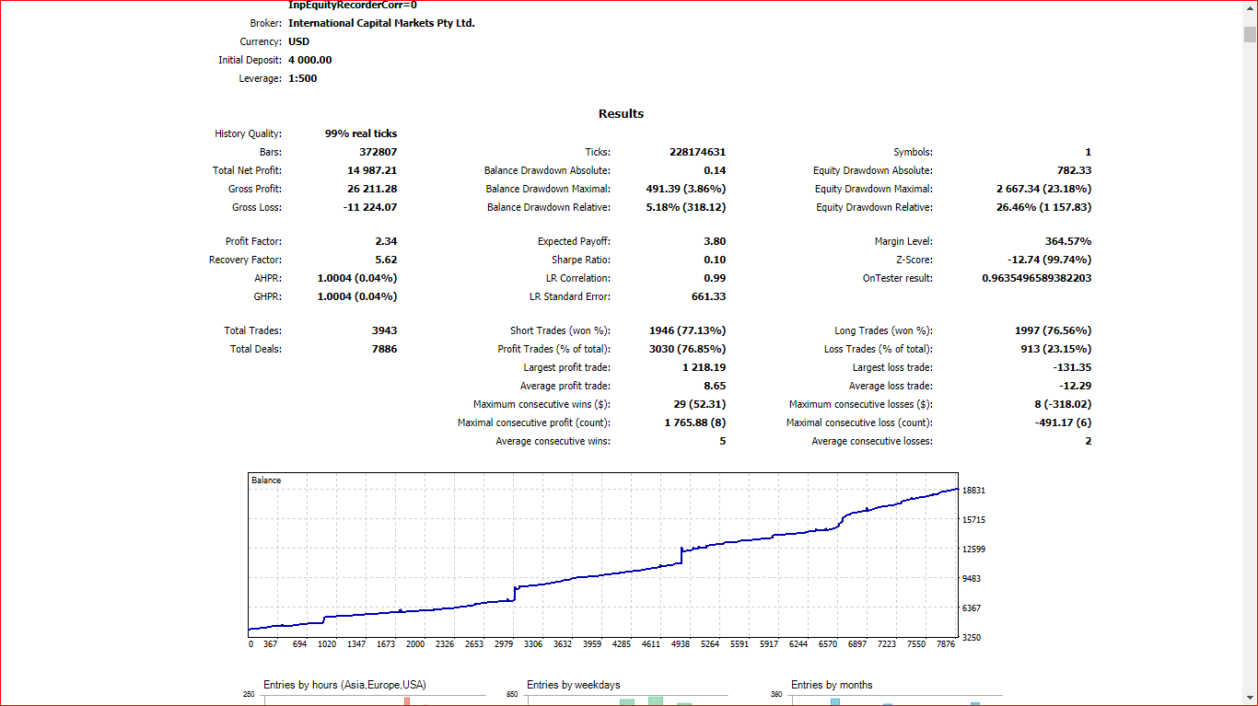Viewport: 1258px width, 706px height.
Task: Click the Sharpe Ratio value 0.10
Action: [x=715, y=260]
